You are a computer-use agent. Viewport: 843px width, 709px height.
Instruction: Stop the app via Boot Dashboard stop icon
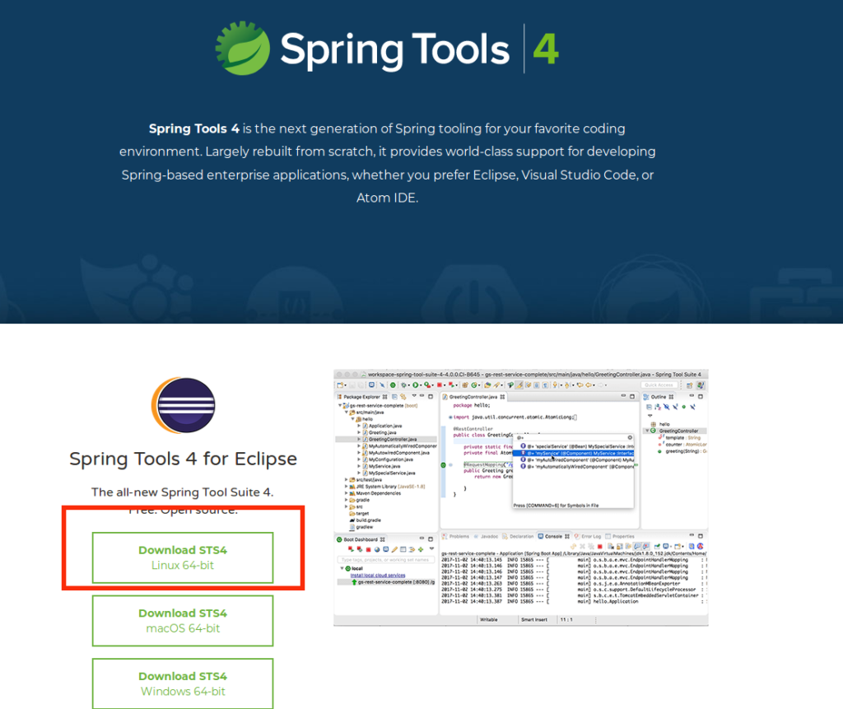pyautogui.click(x=368, y=549)
